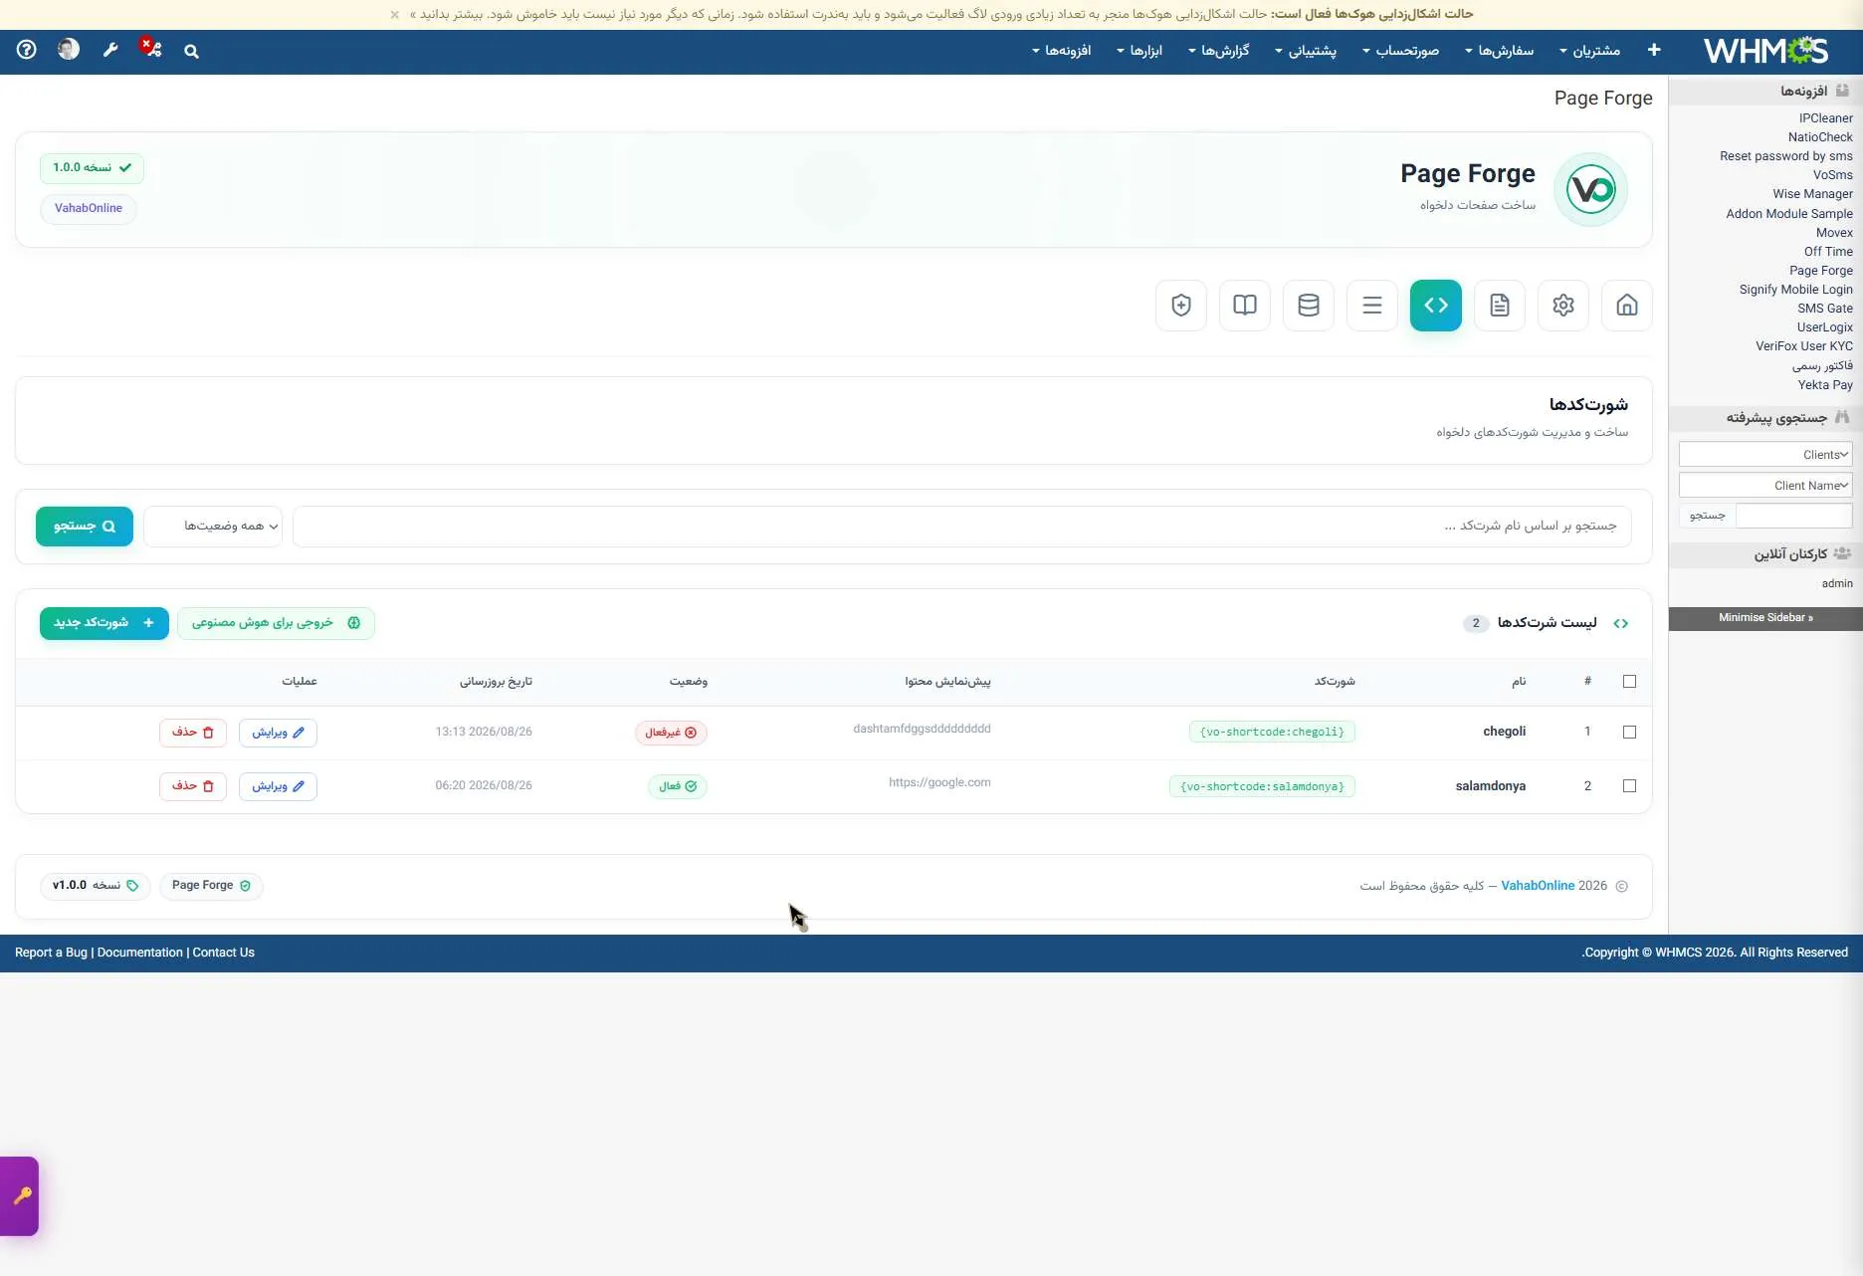
Task: Expand the سفارش‌ها menu in navbar
Action: click(1499, 51)
